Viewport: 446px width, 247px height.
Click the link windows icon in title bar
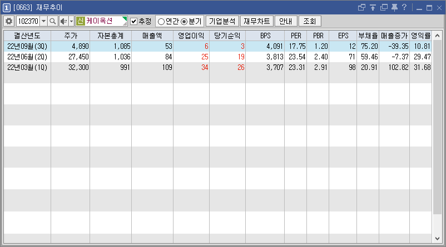click(x=361, y=7)
